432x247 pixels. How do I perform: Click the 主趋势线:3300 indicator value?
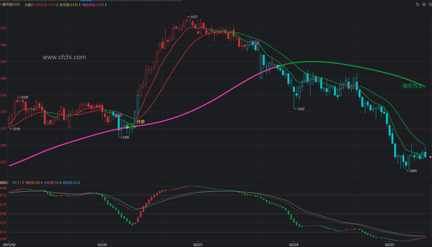tap(45, 5)
